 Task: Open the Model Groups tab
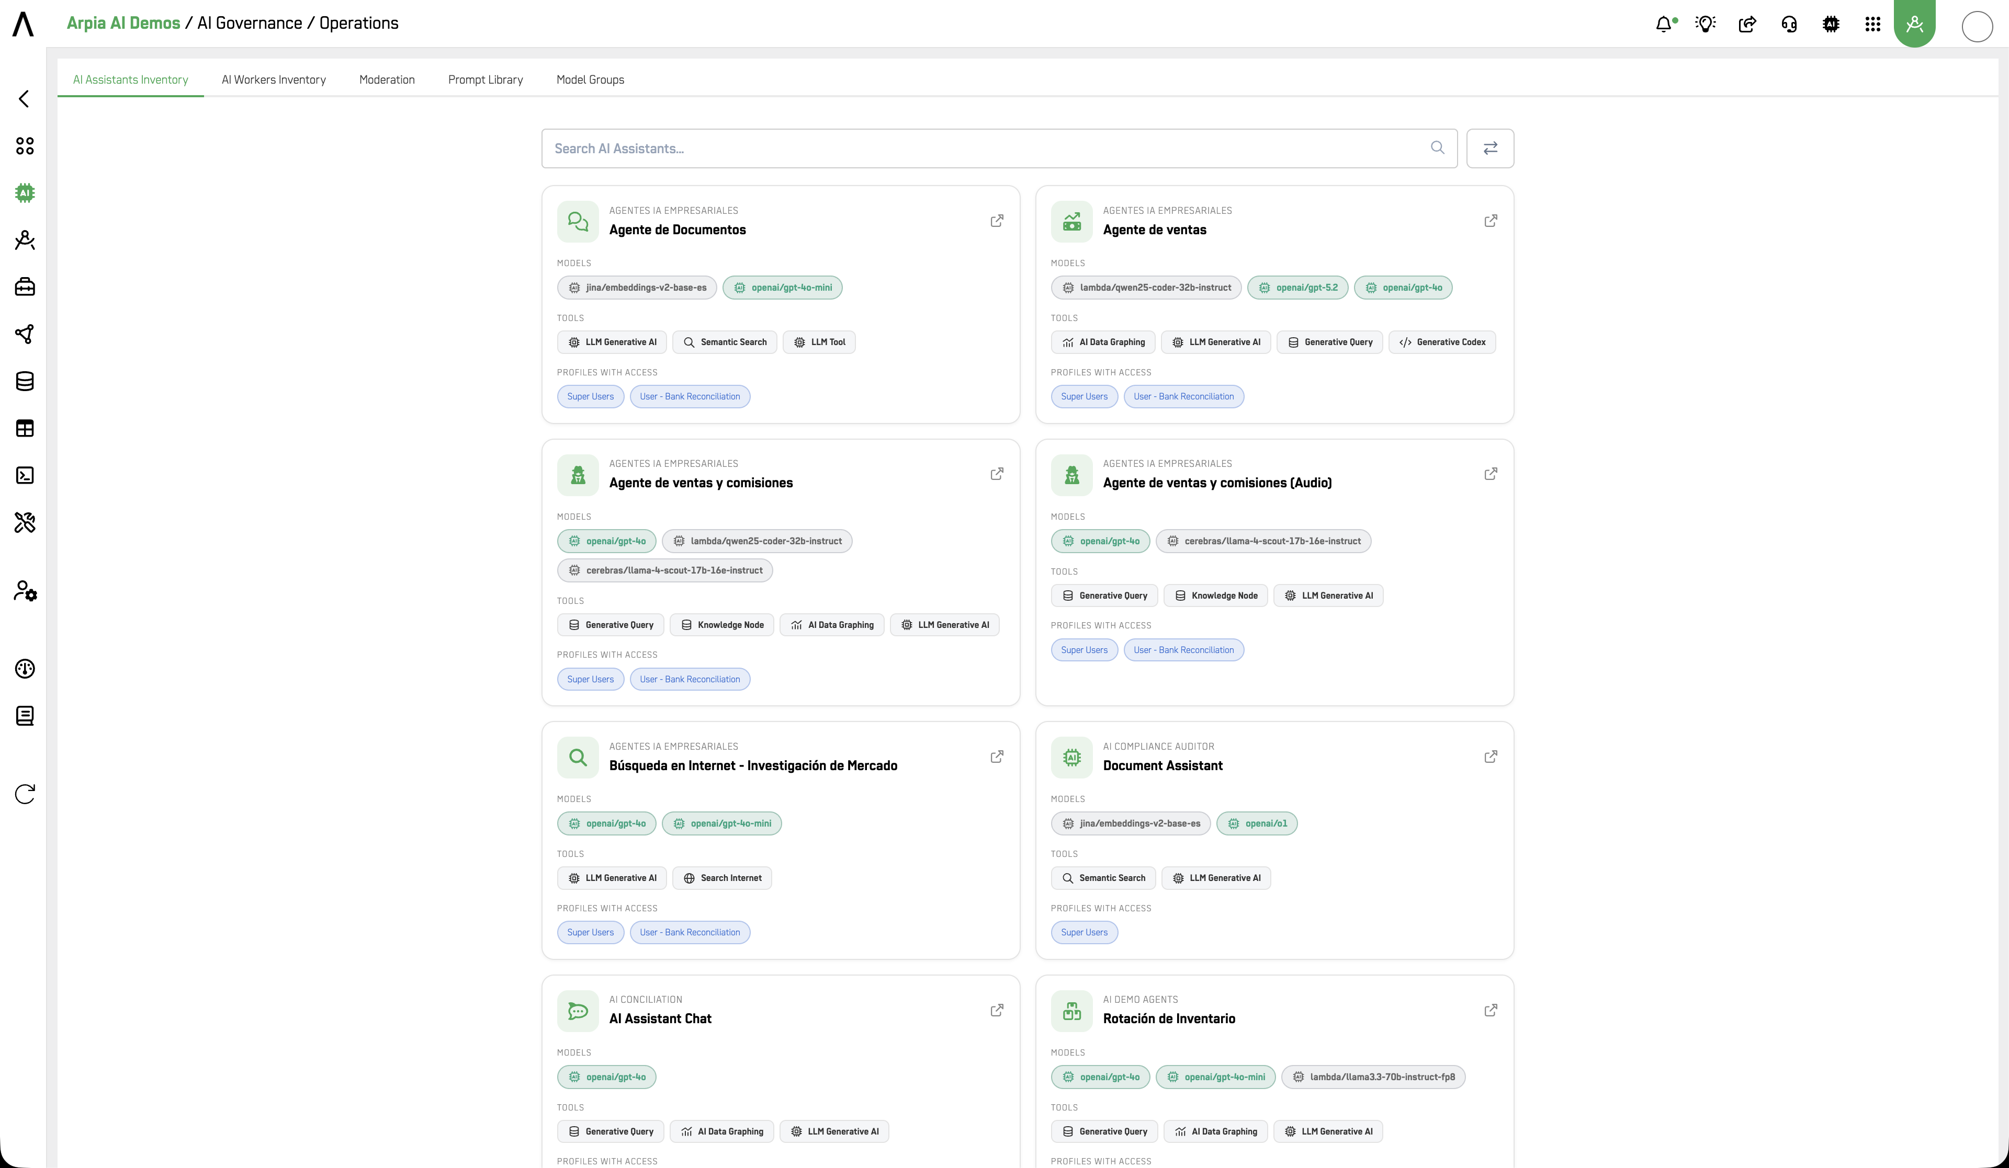click(x=590, y=79)
